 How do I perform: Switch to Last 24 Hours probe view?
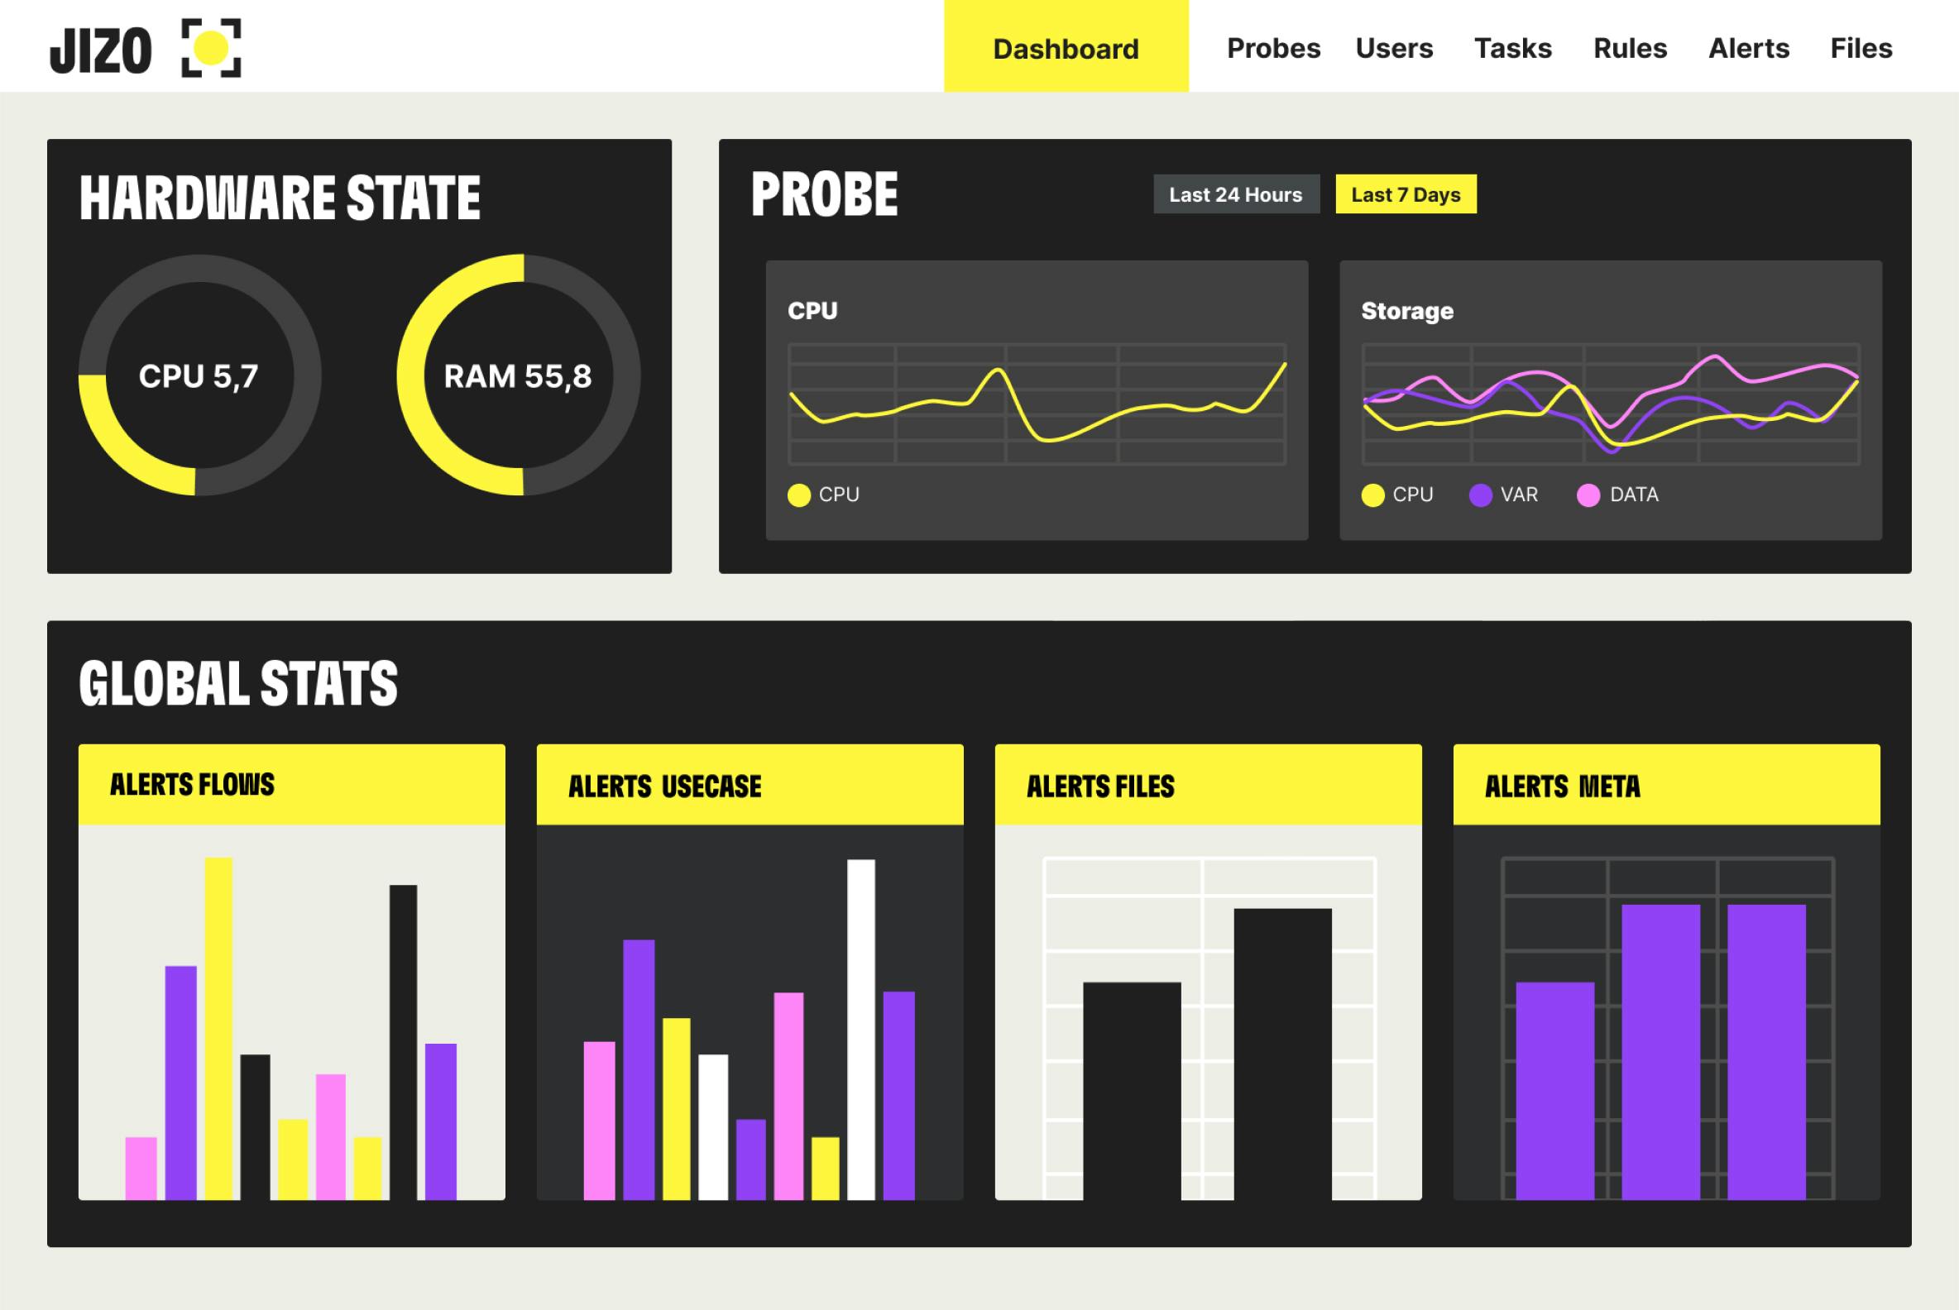pyautogui.click(x=1235, y=194)
